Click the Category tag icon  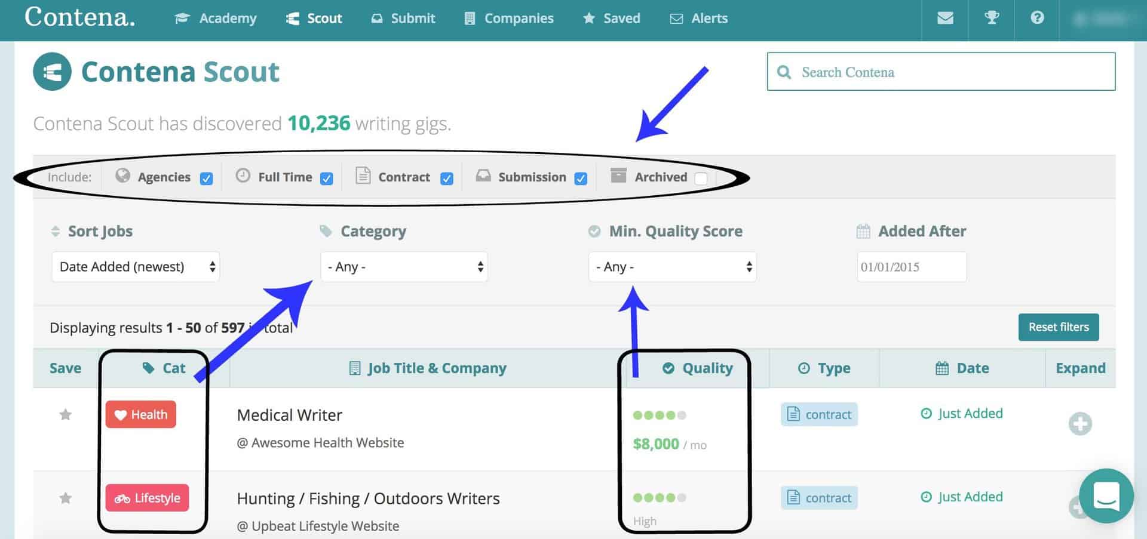point(326,231)
